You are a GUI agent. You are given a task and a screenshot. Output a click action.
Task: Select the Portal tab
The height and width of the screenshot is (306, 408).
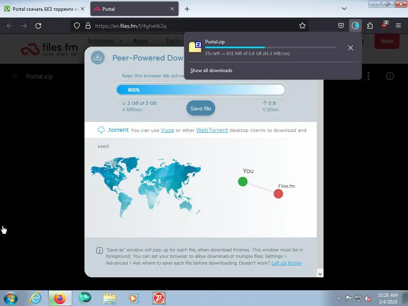click(x=134, y=9)
